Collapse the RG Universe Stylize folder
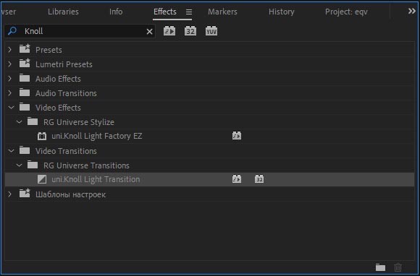 pyautogui.click(x=19, y=122)
